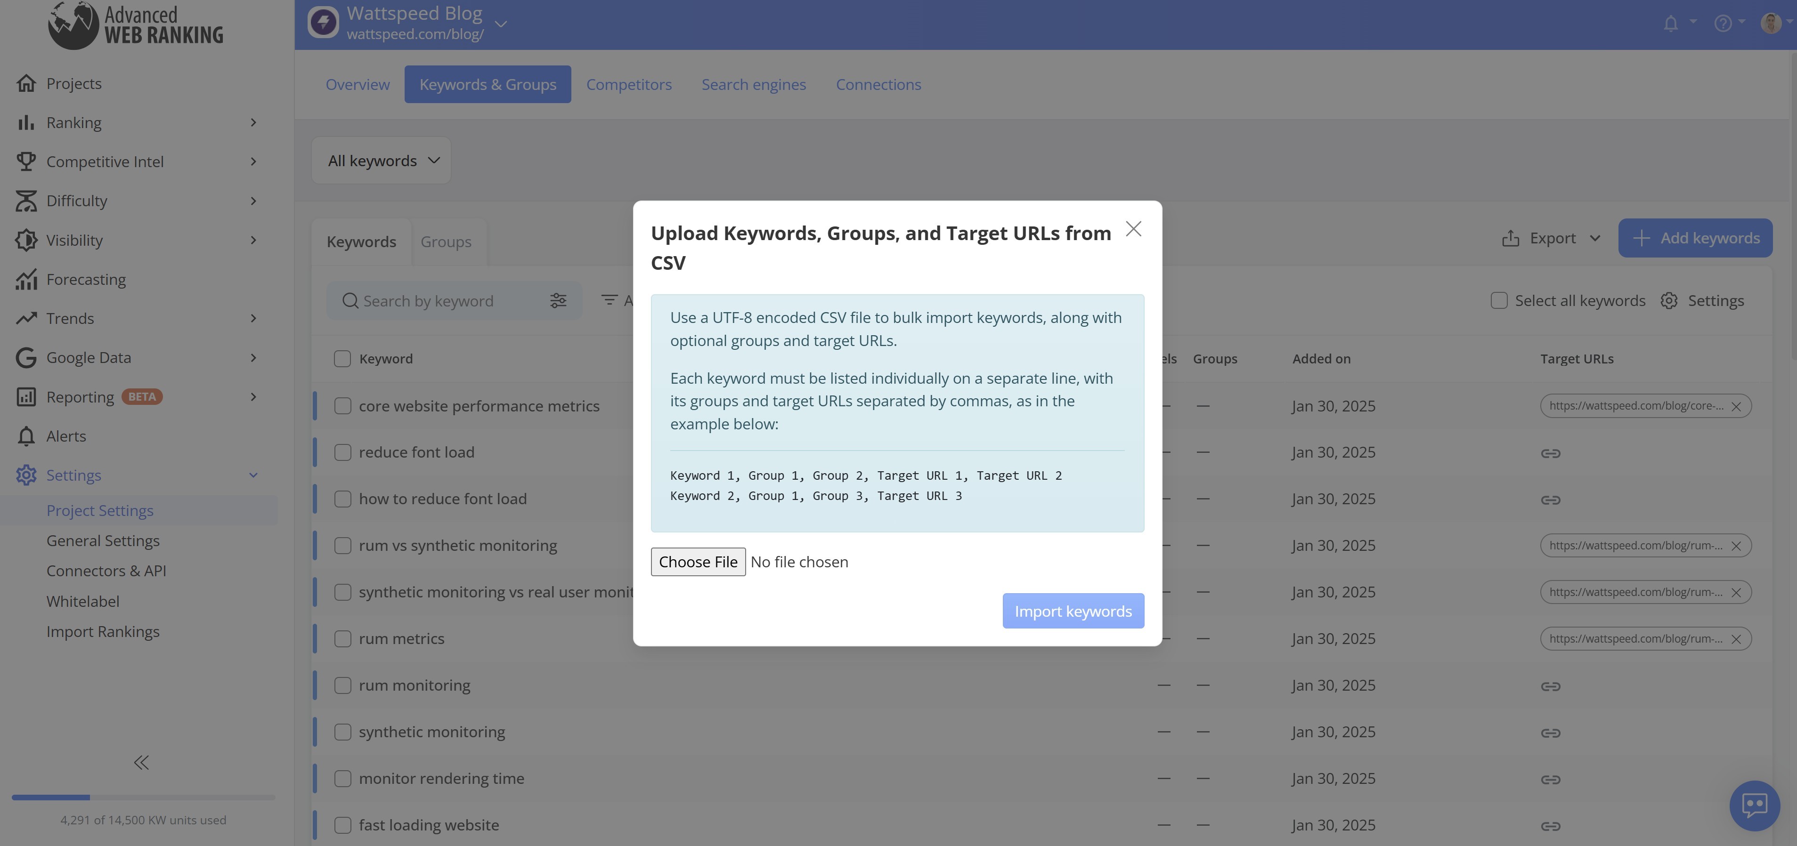This screenshot has width=1797, height=846.
Task: Click the link icon for rum monitoring
Action: coord(1550,686)
